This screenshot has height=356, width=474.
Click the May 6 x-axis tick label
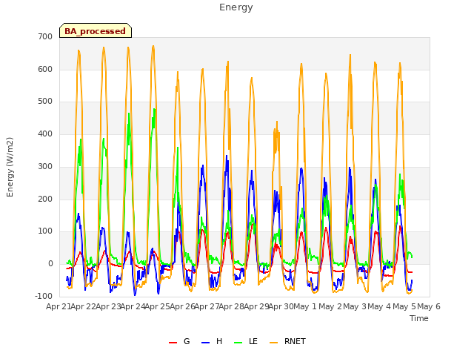429,306
